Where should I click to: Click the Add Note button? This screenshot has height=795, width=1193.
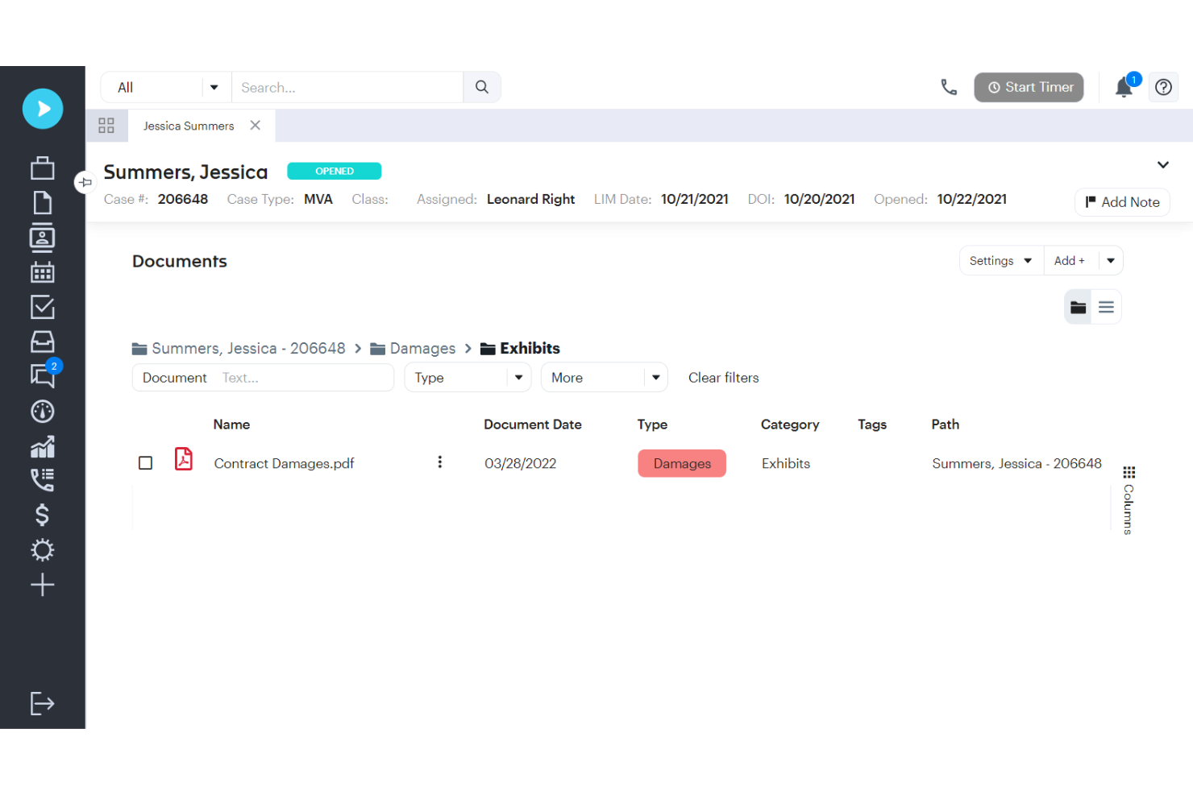(1122, 202)
